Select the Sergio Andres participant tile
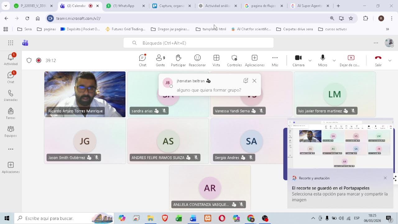Viewport: 398px width, 224px height. (247, 141)
